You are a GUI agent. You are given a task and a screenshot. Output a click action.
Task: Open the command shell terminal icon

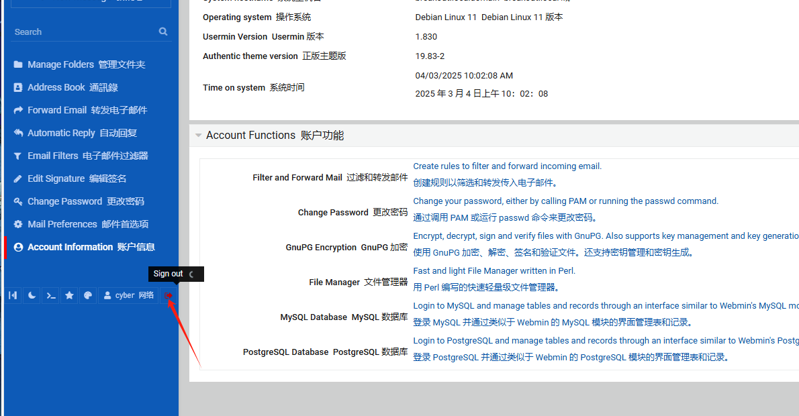tap(50, 295)
